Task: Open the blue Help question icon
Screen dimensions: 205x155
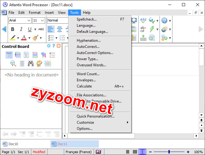Action: tap(164, 21)
